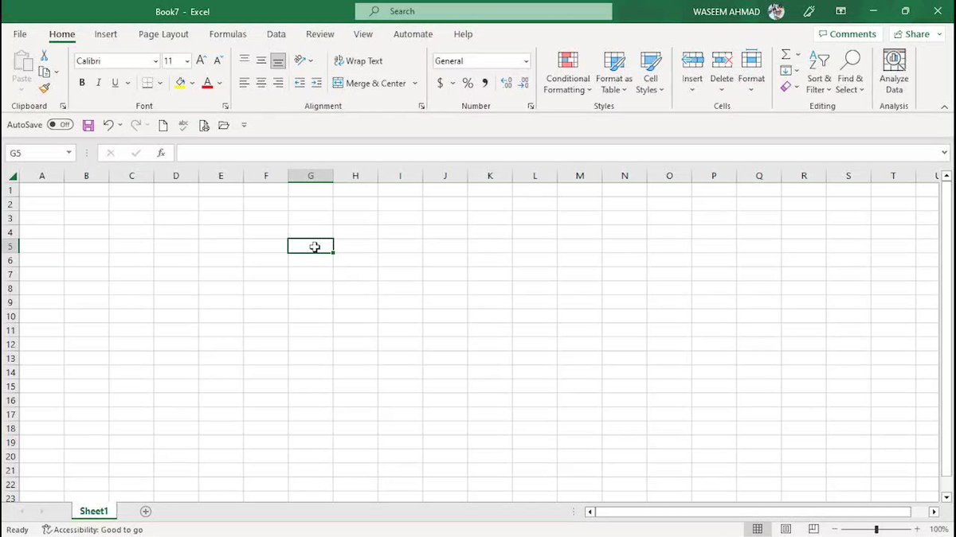The width and height of the screenshot is (956, 537).
Task: Increase font size with the large A icon
Action: tap(202, 60)
